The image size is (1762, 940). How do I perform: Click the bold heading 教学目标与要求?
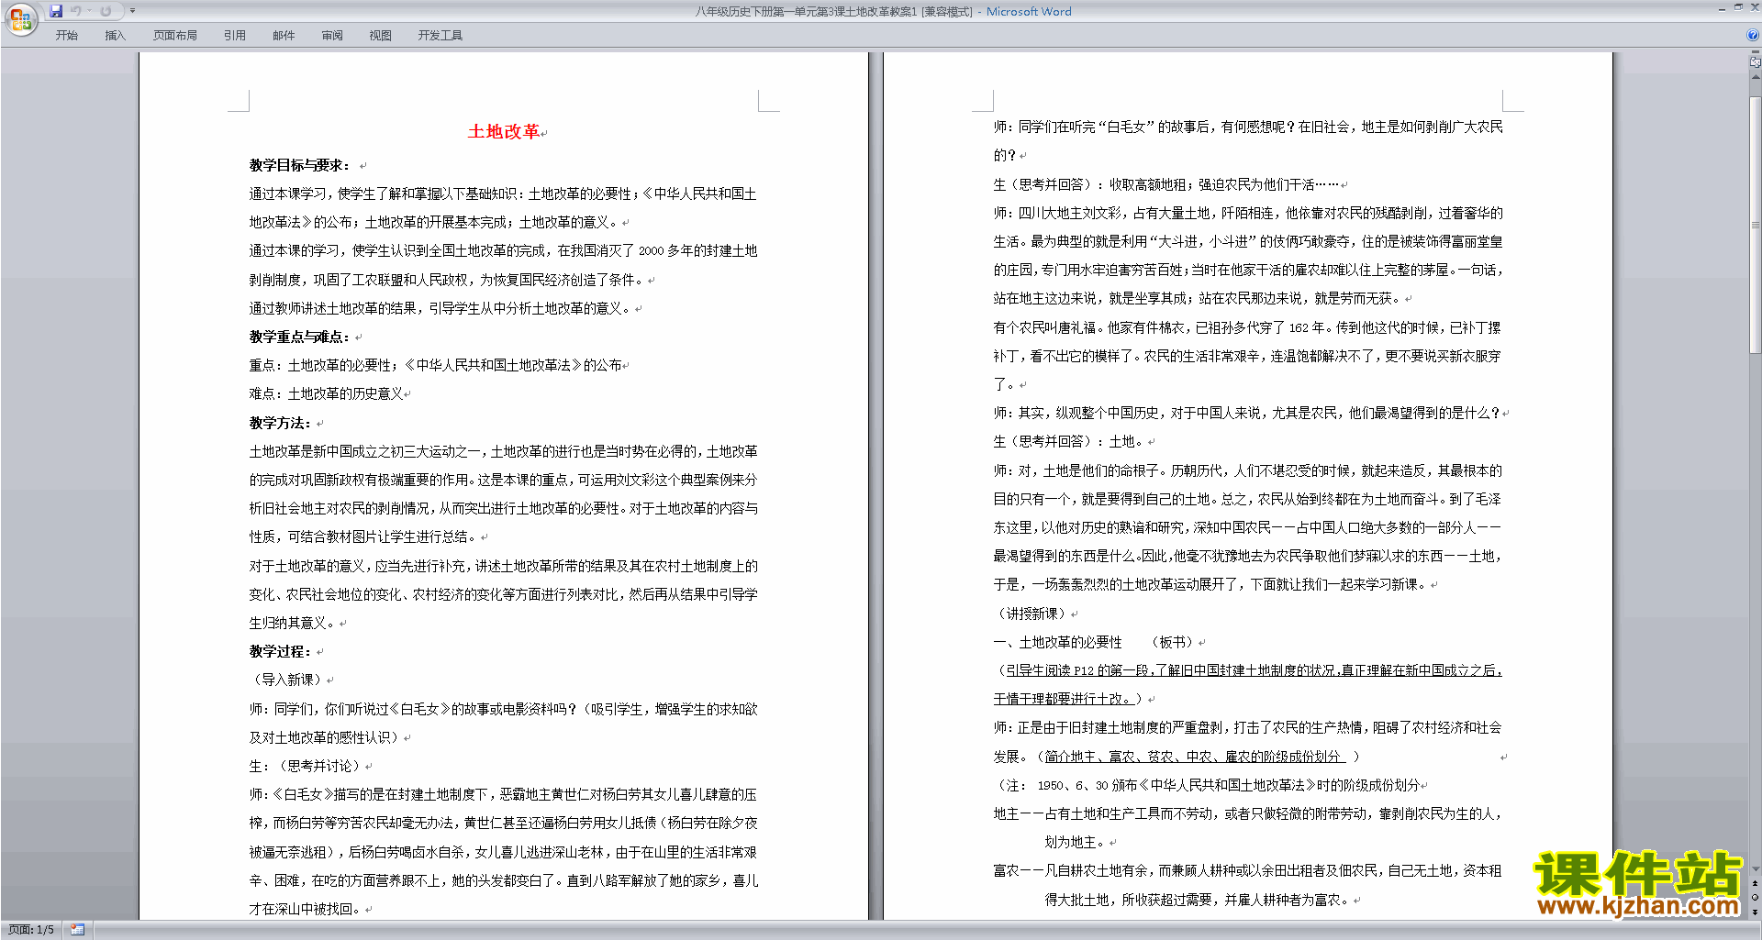point(299,165)
